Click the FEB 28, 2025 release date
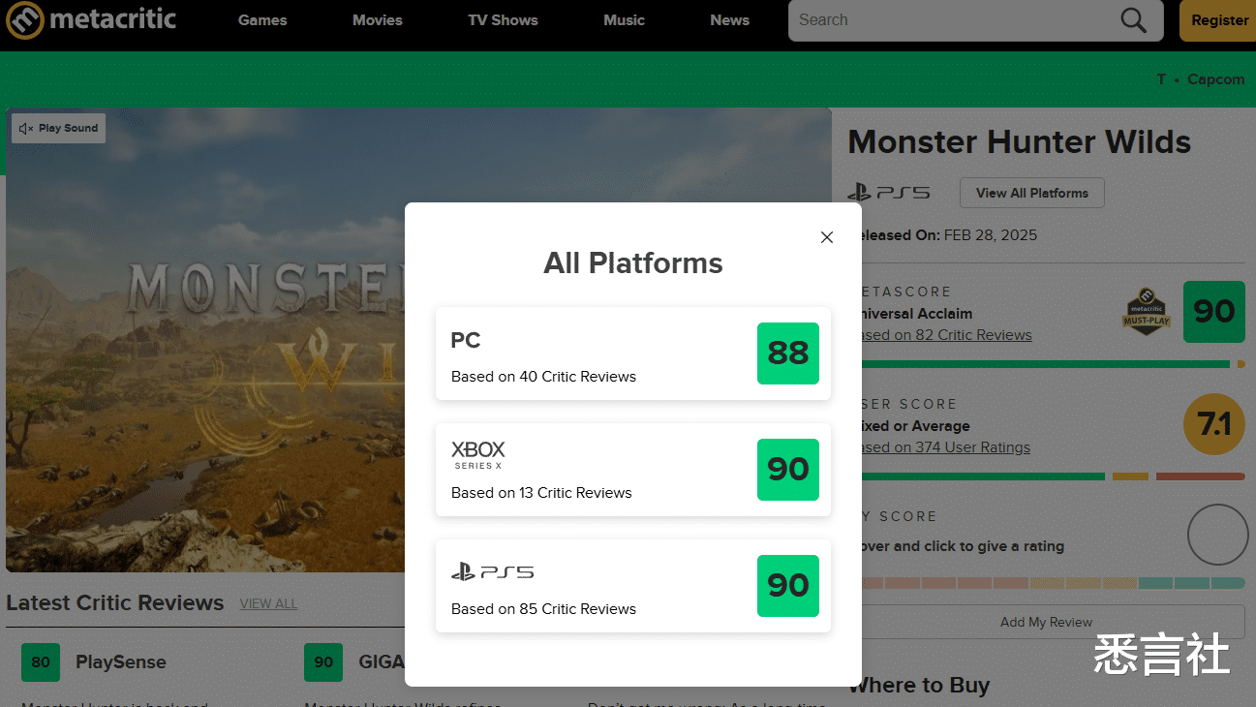The height and width of the screenshot is (707, 1256). pos(989,235)
